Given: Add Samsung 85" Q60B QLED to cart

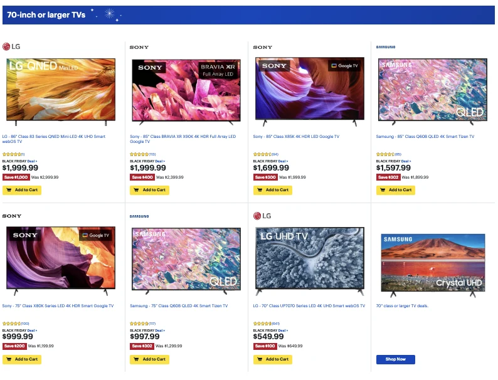Looking at the screenshot, I should [x=396, y=190].
